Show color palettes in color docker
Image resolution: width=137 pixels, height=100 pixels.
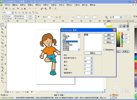128,26
